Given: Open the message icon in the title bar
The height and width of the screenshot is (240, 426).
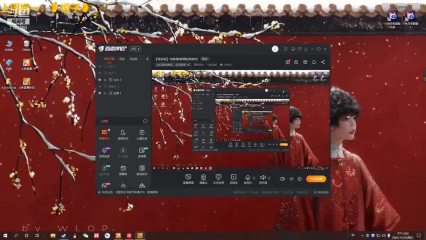Looking at the screenshot, I should [285, 49].
